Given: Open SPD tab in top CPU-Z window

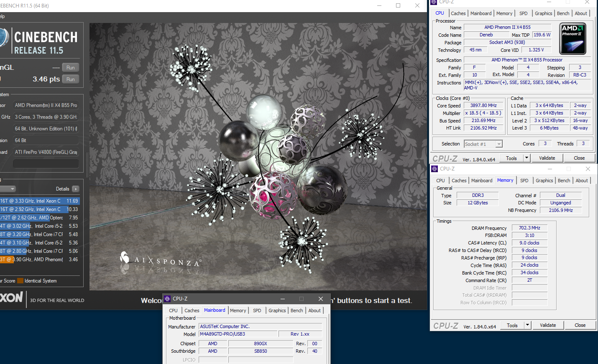Looking at the screenshot, I should (x=523, y=13).
